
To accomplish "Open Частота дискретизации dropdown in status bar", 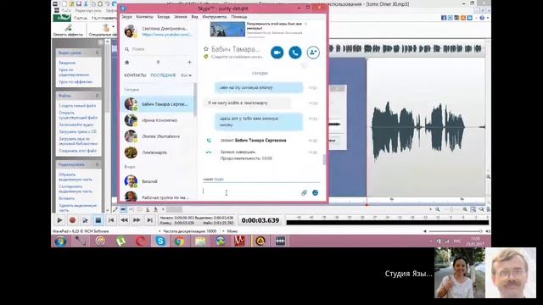I will [188, 231].
